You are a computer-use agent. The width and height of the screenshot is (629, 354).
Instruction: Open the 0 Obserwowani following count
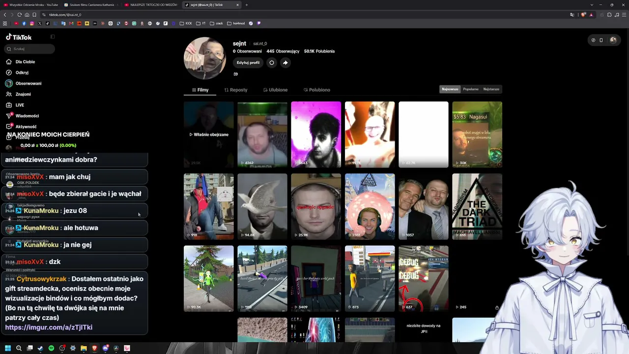[x=247, y=51]
